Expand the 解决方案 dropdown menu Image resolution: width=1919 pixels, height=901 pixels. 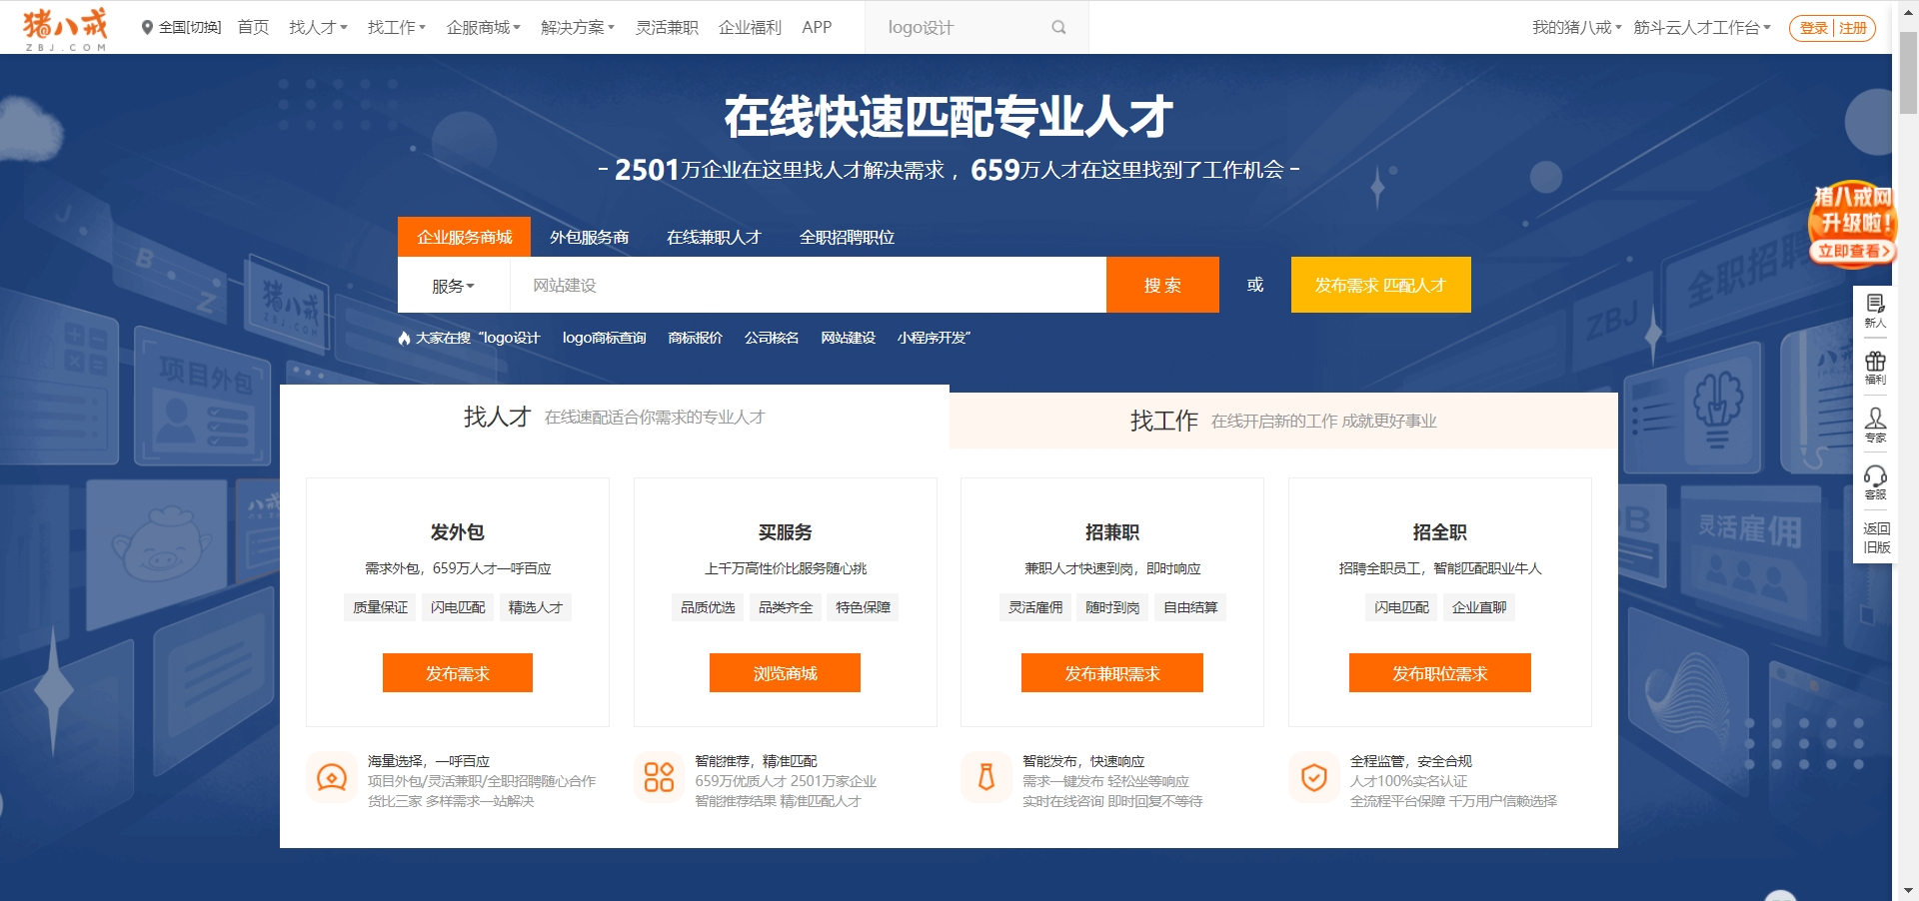[578, 28]
